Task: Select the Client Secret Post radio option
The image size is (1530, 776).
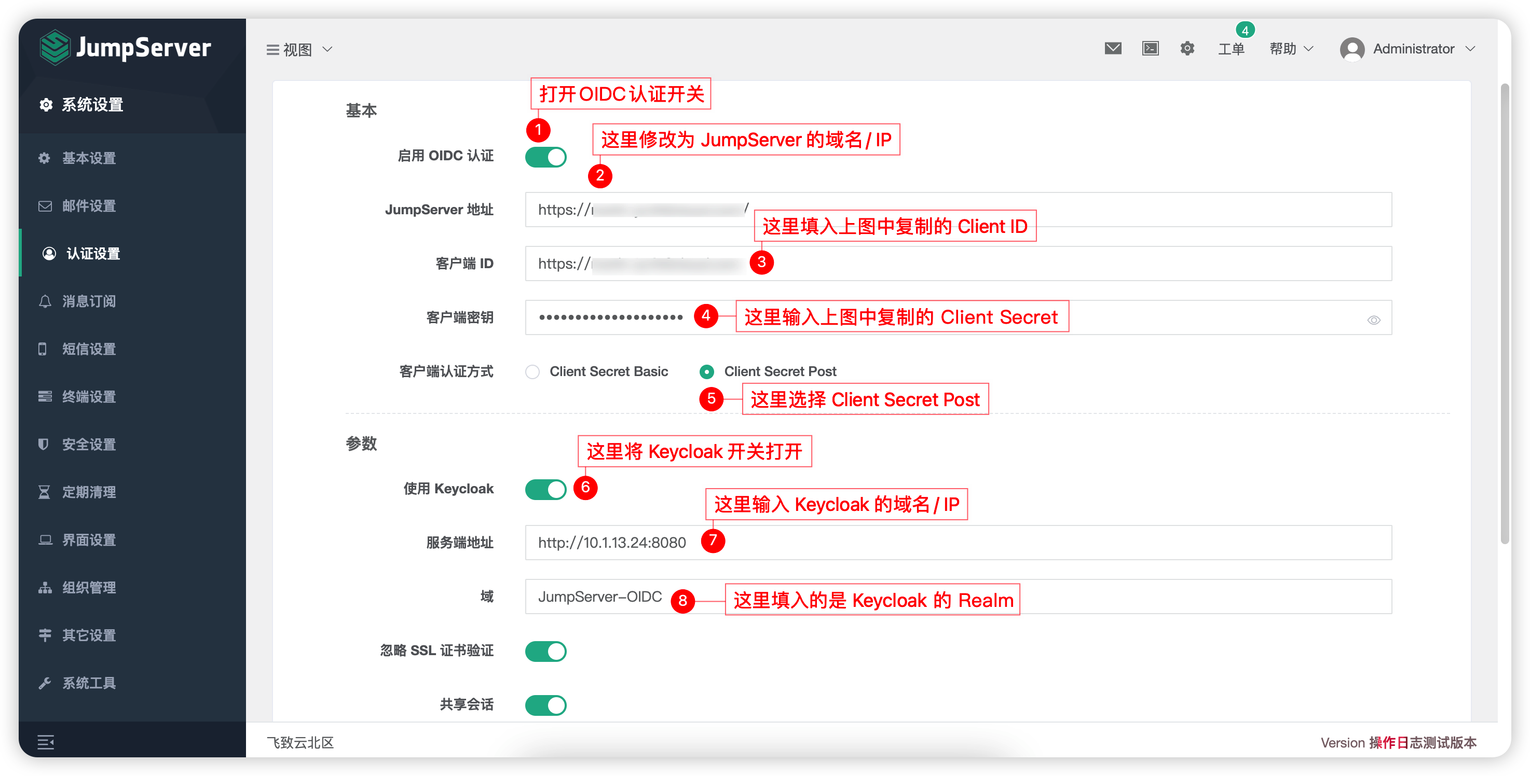Action: pos(706,372)
